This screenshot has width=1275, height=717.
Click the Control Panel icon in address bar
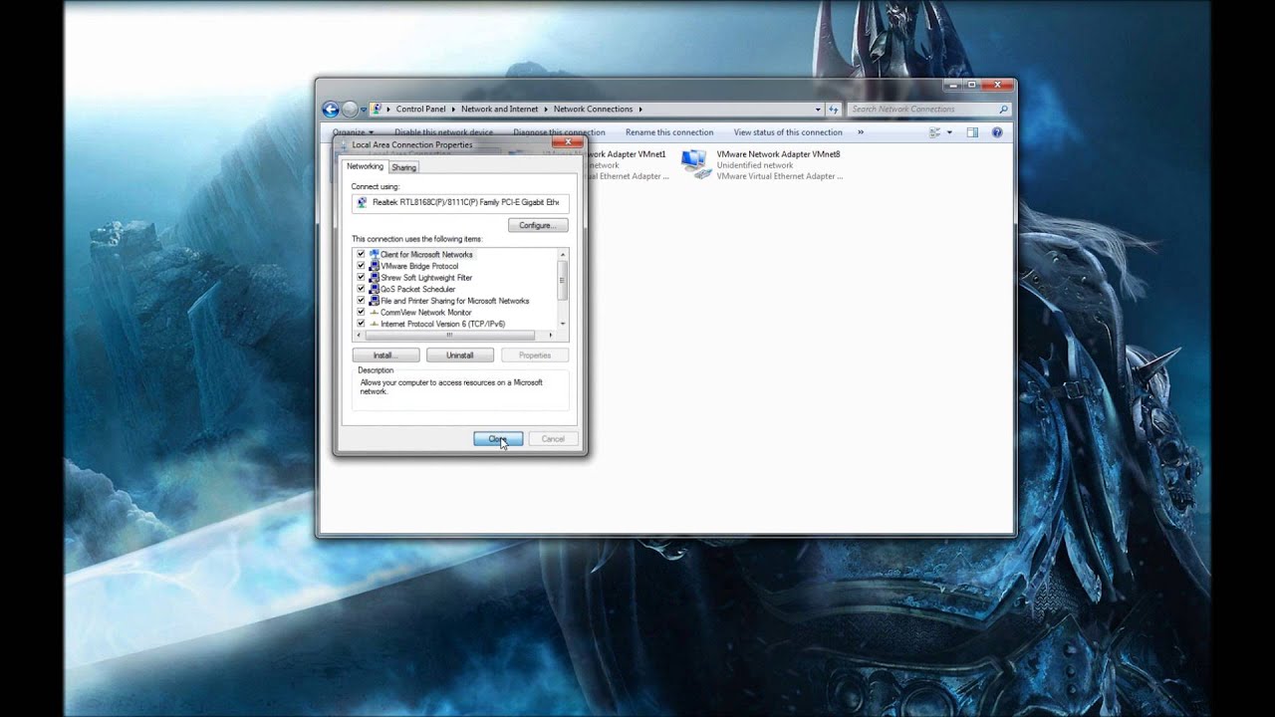point(378,110)
